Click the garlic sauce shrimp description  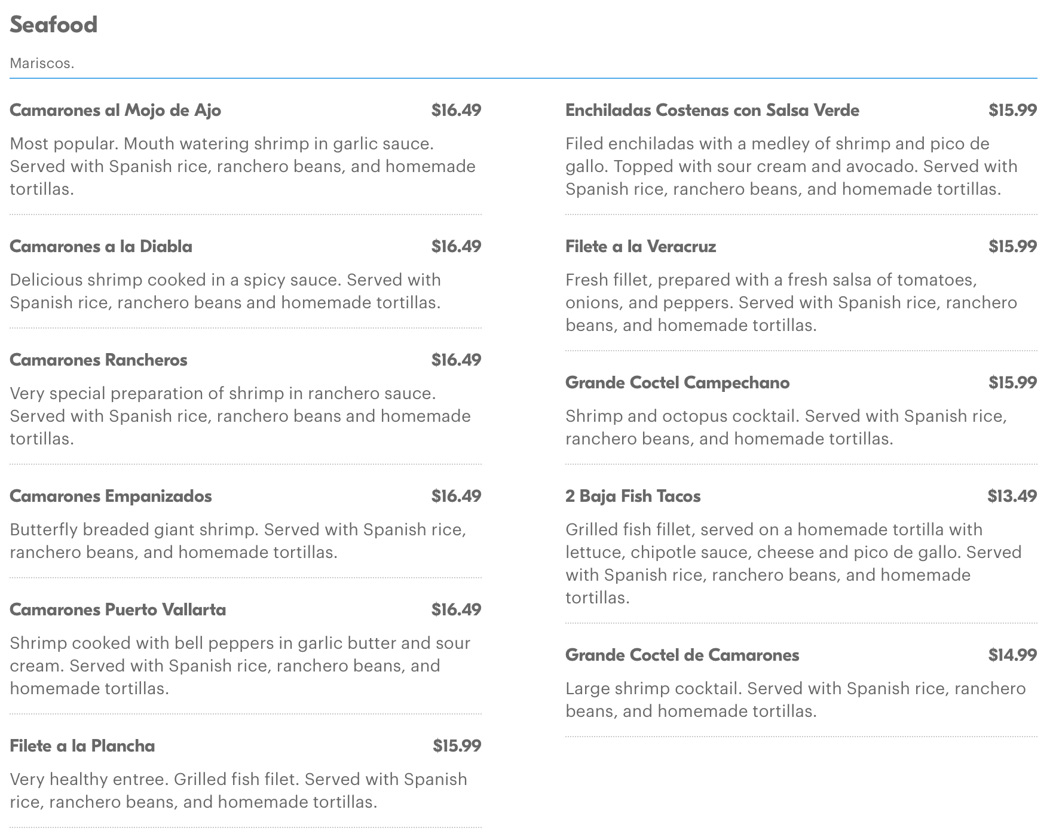(243, 166)
